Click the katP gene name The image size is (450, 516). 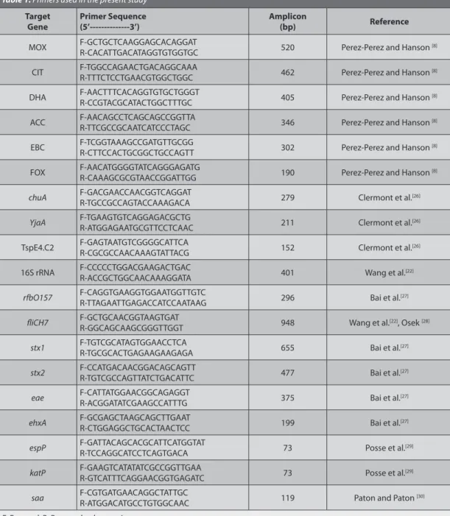[38, 473]
